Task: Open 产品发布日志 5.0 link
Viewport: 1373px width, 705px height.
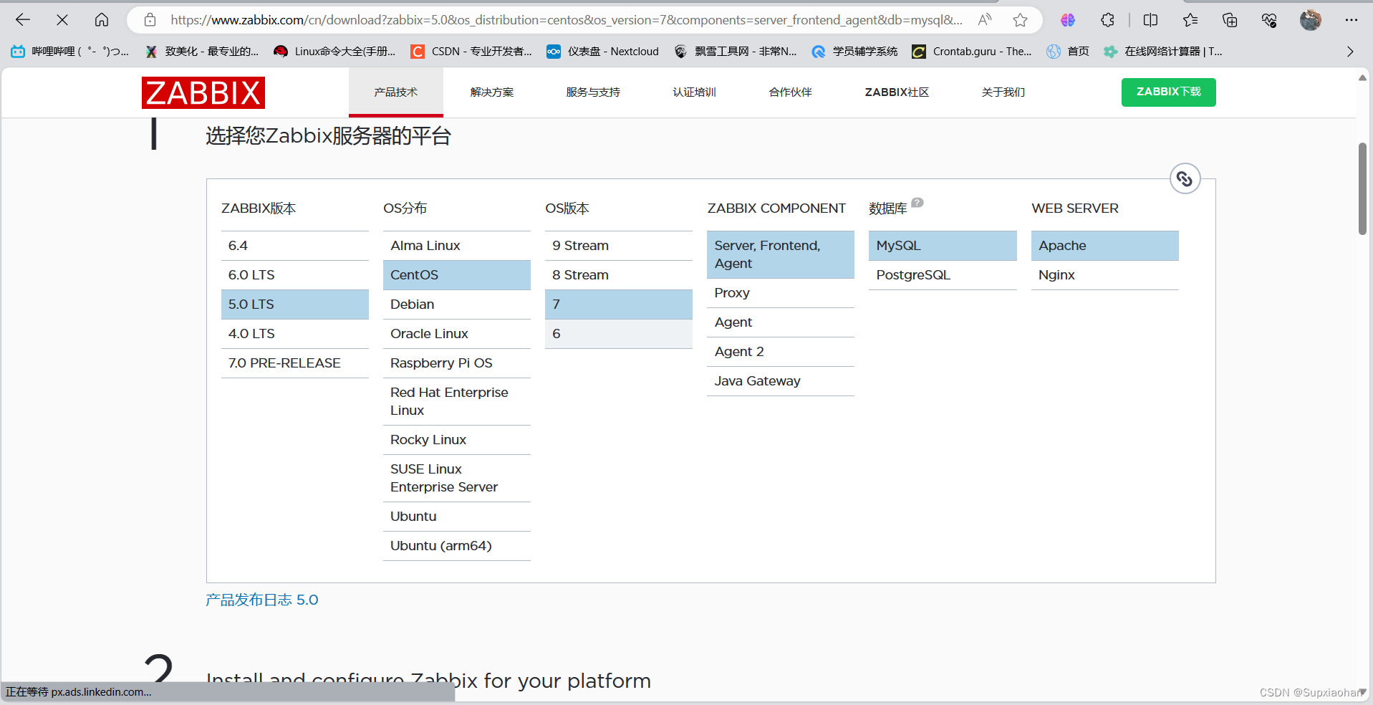Action: (261, 600)
